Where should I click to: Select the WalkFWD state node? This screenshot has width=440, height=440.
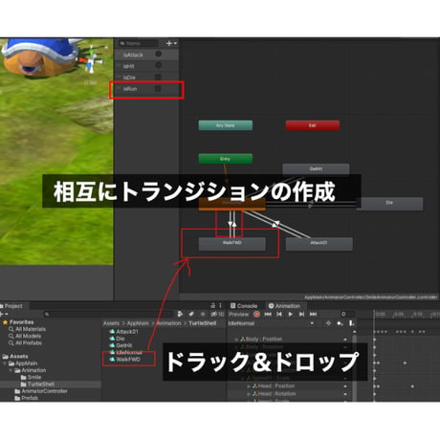232,244
